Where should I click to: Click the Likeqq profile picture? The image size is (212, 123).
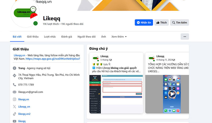tap(25, 14)
